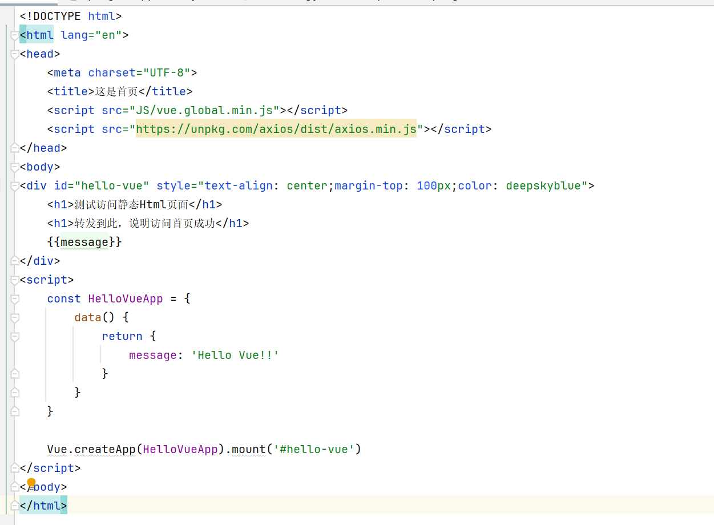
Task: Click the '#hello-vue' selector string
Action: [x=314, y=449]
